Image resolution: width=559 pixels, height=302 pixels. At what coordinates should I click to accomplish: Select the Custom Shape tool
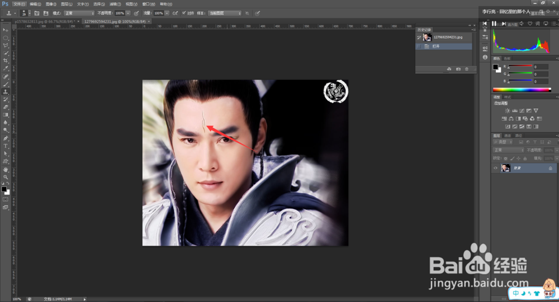click(x=6, y=162)
